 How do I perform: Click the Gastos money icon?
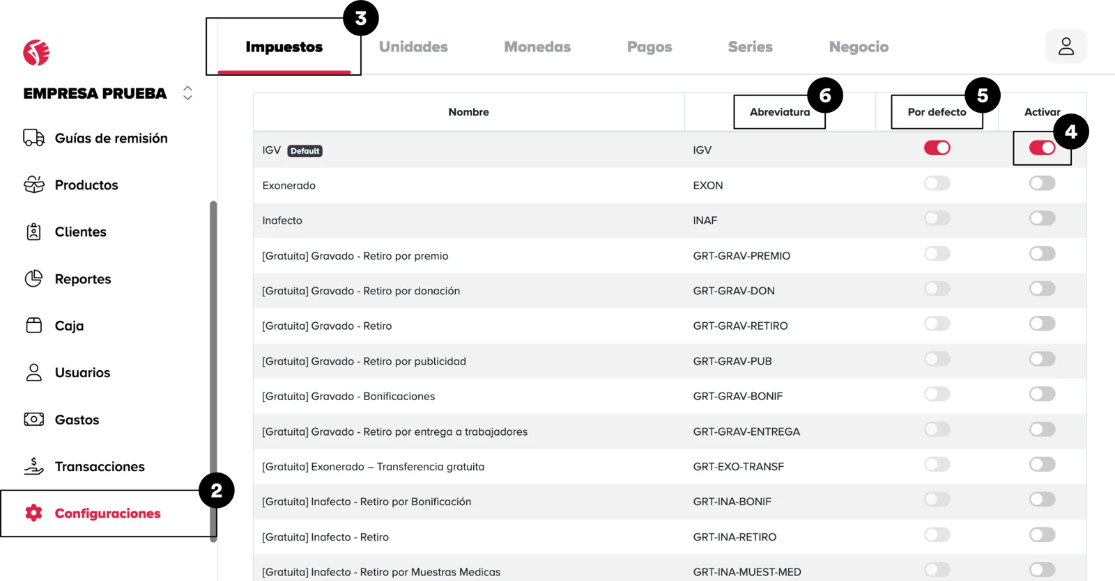pyautogui.click(x=33, y=419)
